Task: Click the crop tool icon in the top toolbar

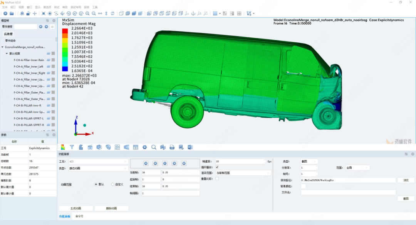Action: click(x=249, y=13)
